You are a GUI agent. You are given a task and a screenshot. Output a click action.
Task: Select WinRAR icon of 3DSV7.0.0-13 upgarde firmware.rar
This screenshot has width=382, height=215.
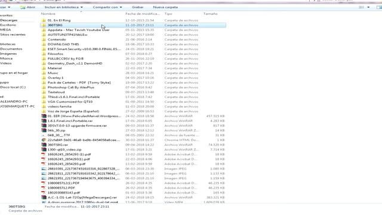(44, 125)
